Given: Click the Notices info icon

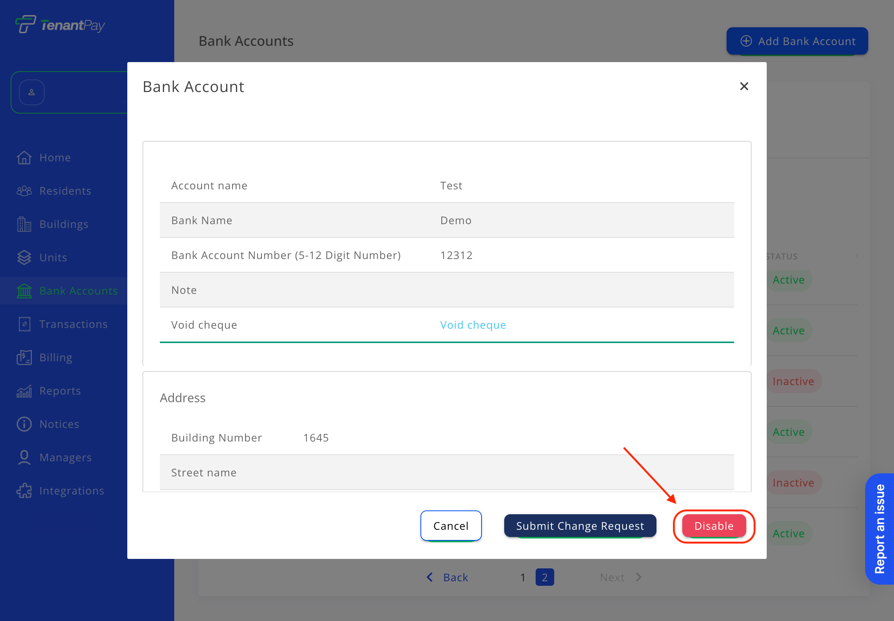Looking at the screenshot, I should point(24,424).
